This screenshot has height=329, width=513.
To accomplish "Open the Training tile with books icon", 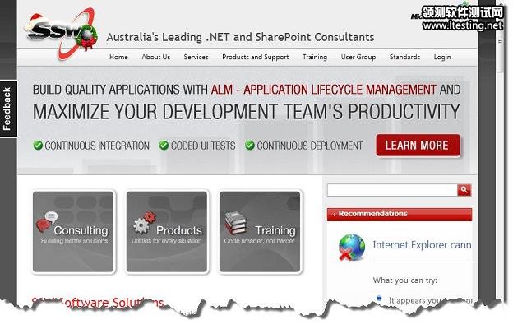I will [261, 231].
